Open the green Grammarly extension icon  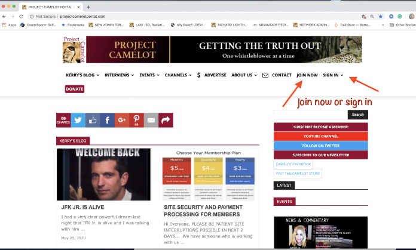[x=399, y=17]
